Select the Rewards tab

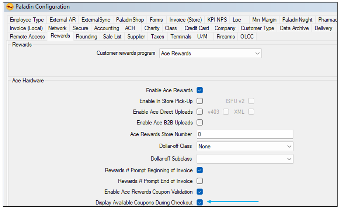pos(60,36)
